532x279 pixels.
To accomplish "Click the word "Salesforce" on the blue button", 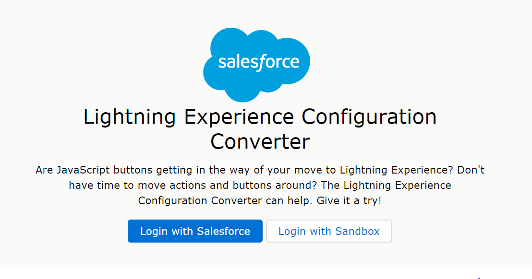I will [223, 231].
